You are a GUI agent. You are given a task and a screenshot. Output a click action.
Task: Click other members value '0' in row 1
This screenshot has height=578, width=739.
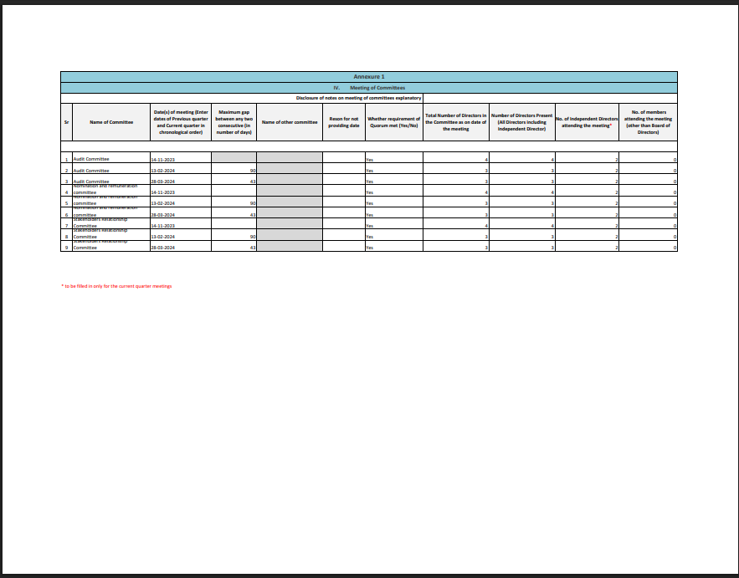click(675, 160)
